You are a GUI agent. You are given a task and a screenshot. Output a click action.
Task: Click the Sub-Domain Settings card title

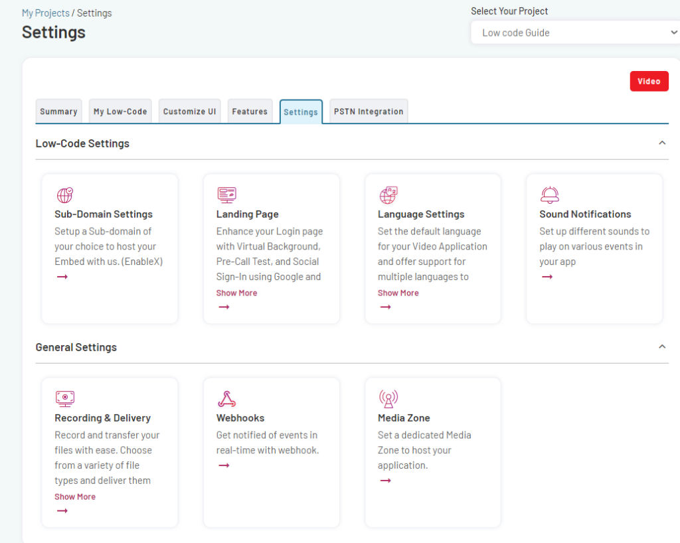click(104, 214)
